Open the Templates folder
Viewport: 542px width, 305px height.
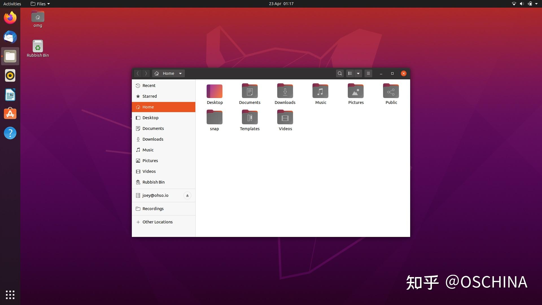pyautogui.click(x=250, y=117)
